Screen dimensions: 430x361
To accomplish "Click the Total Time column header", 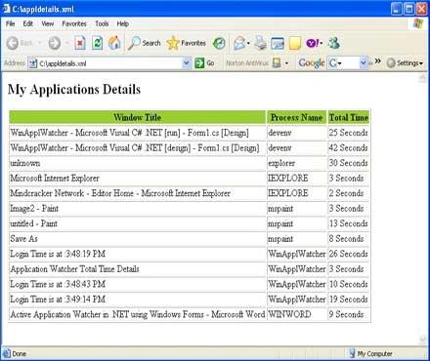I will point(349,117).
